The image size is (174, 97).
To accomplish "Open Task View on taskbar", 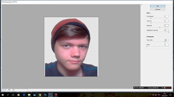I will point(13,95).
